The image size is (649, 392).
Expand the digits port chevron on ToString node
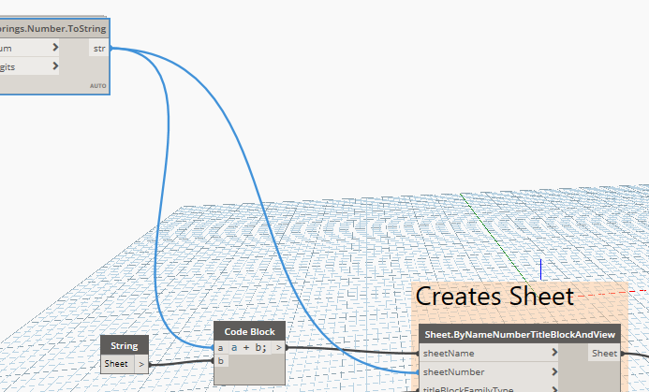[x=56, y=66]
